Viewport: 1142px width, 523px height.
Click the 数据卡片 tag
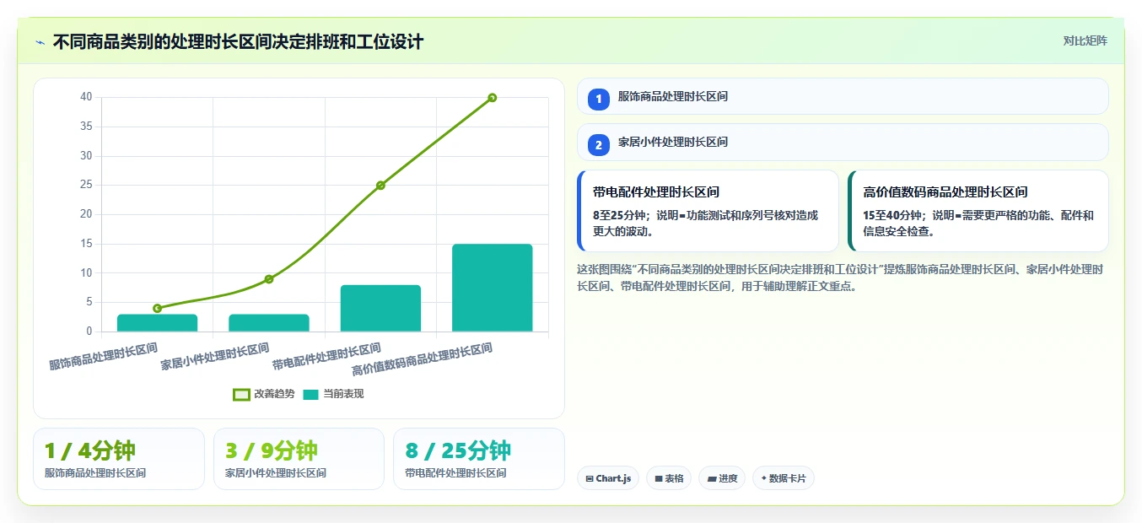coord(784,478)
